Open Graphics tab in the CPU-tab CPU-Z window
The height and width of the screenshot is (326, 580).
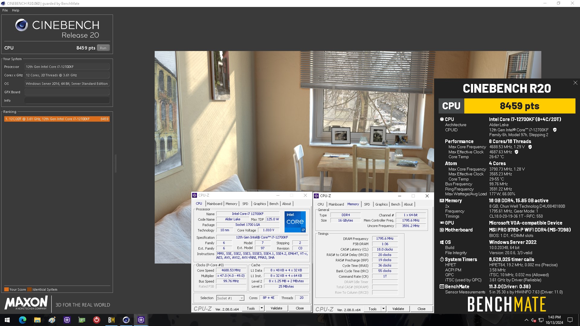tap(259, 204)
